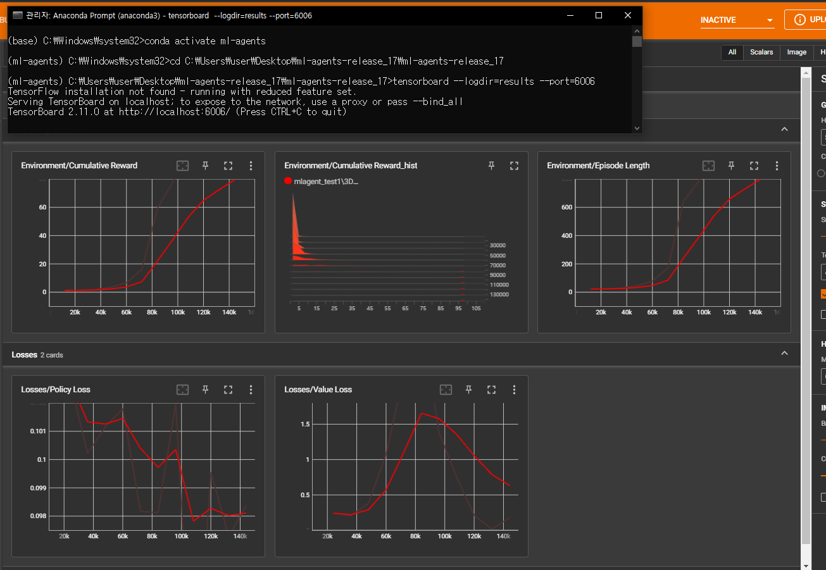Image resolution: width=826 pixels, height=570 pixels.
Task: Click the Cumulative Reward histogram plot area
Action: coord(387,247)
